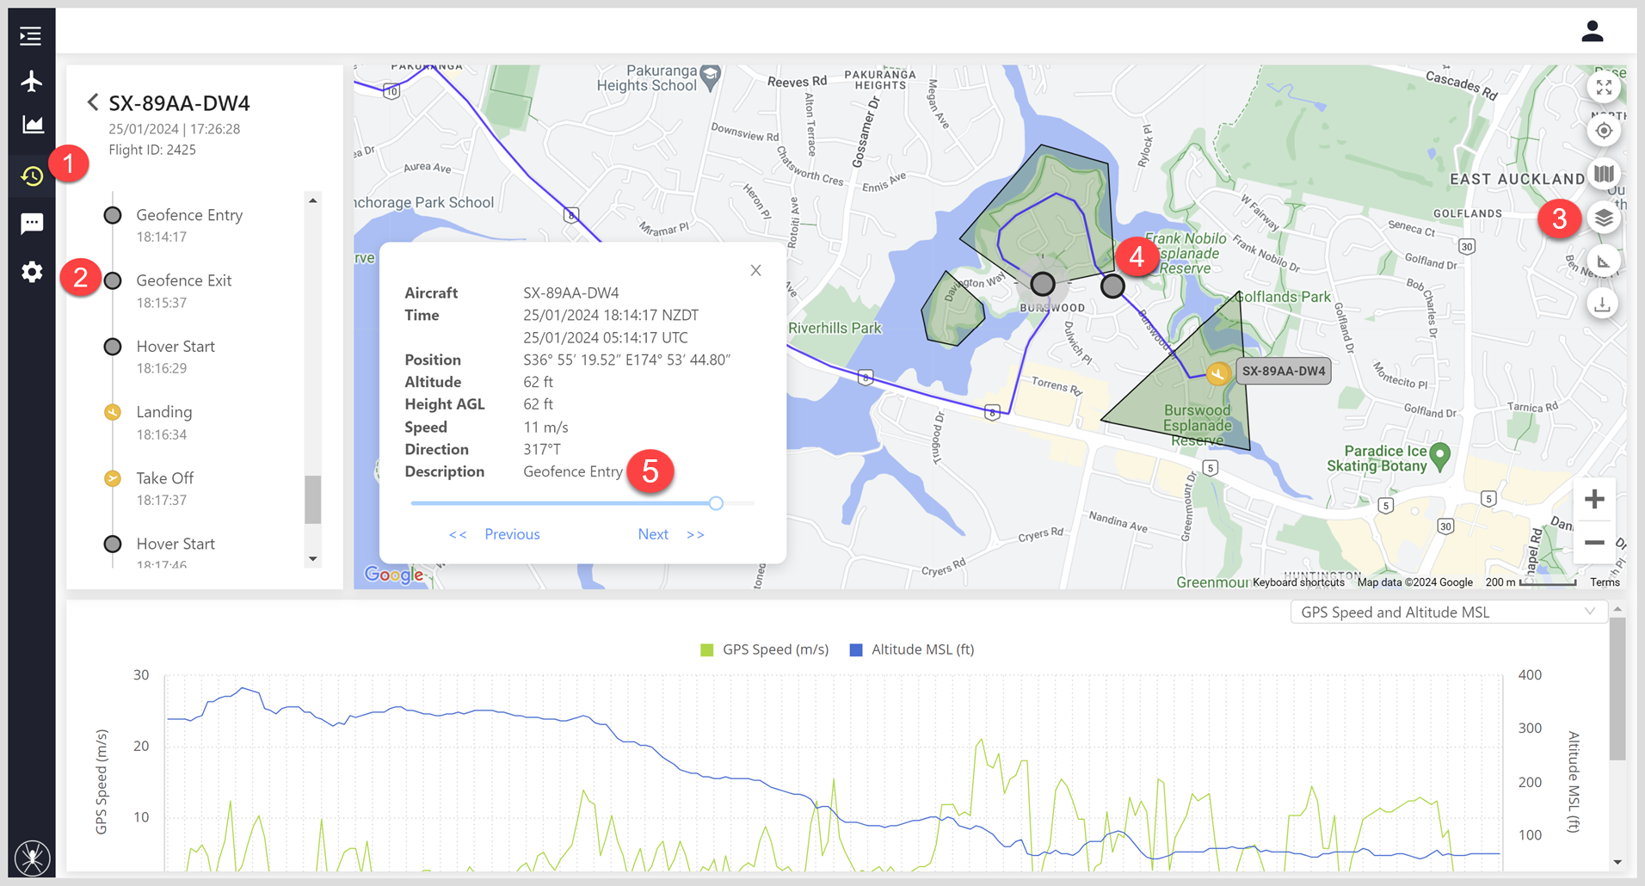Select the Geofence Entry event in the list

pos(189,225)
